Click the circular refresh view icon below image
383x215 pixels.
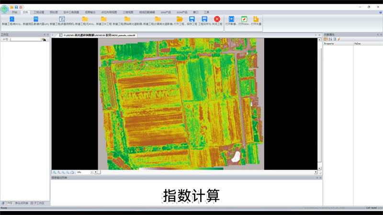tap(72, 172)
